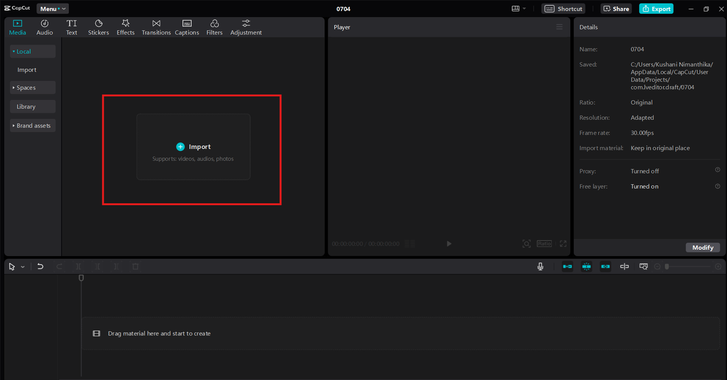Open the layout switcher dropdown
Image resolution: width=727 pixels, height=380 pixels.
pos(519,9)
